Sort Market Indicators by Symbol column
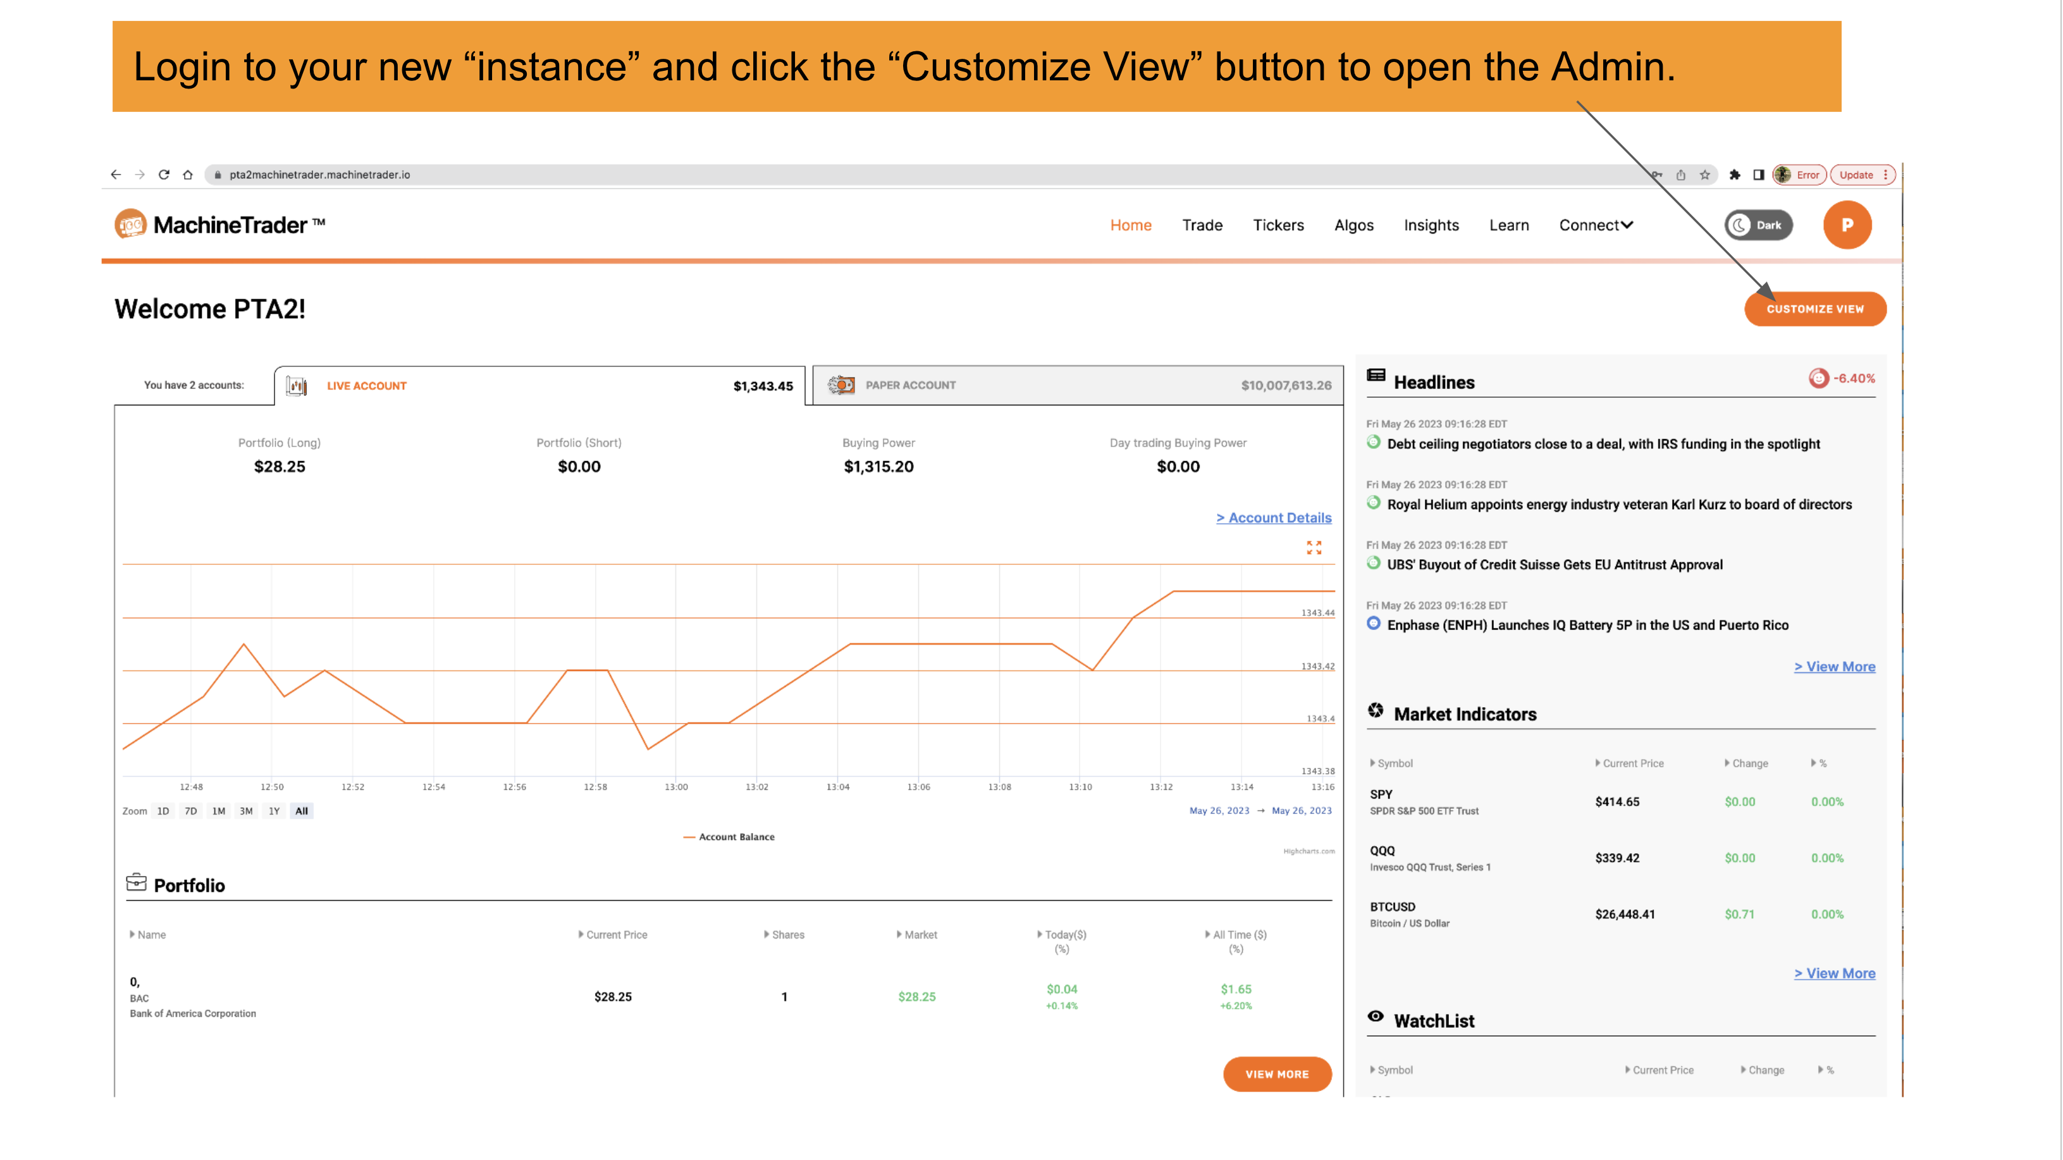The width and height of the screenshot is (2063, 1160). coord(1395,763)
